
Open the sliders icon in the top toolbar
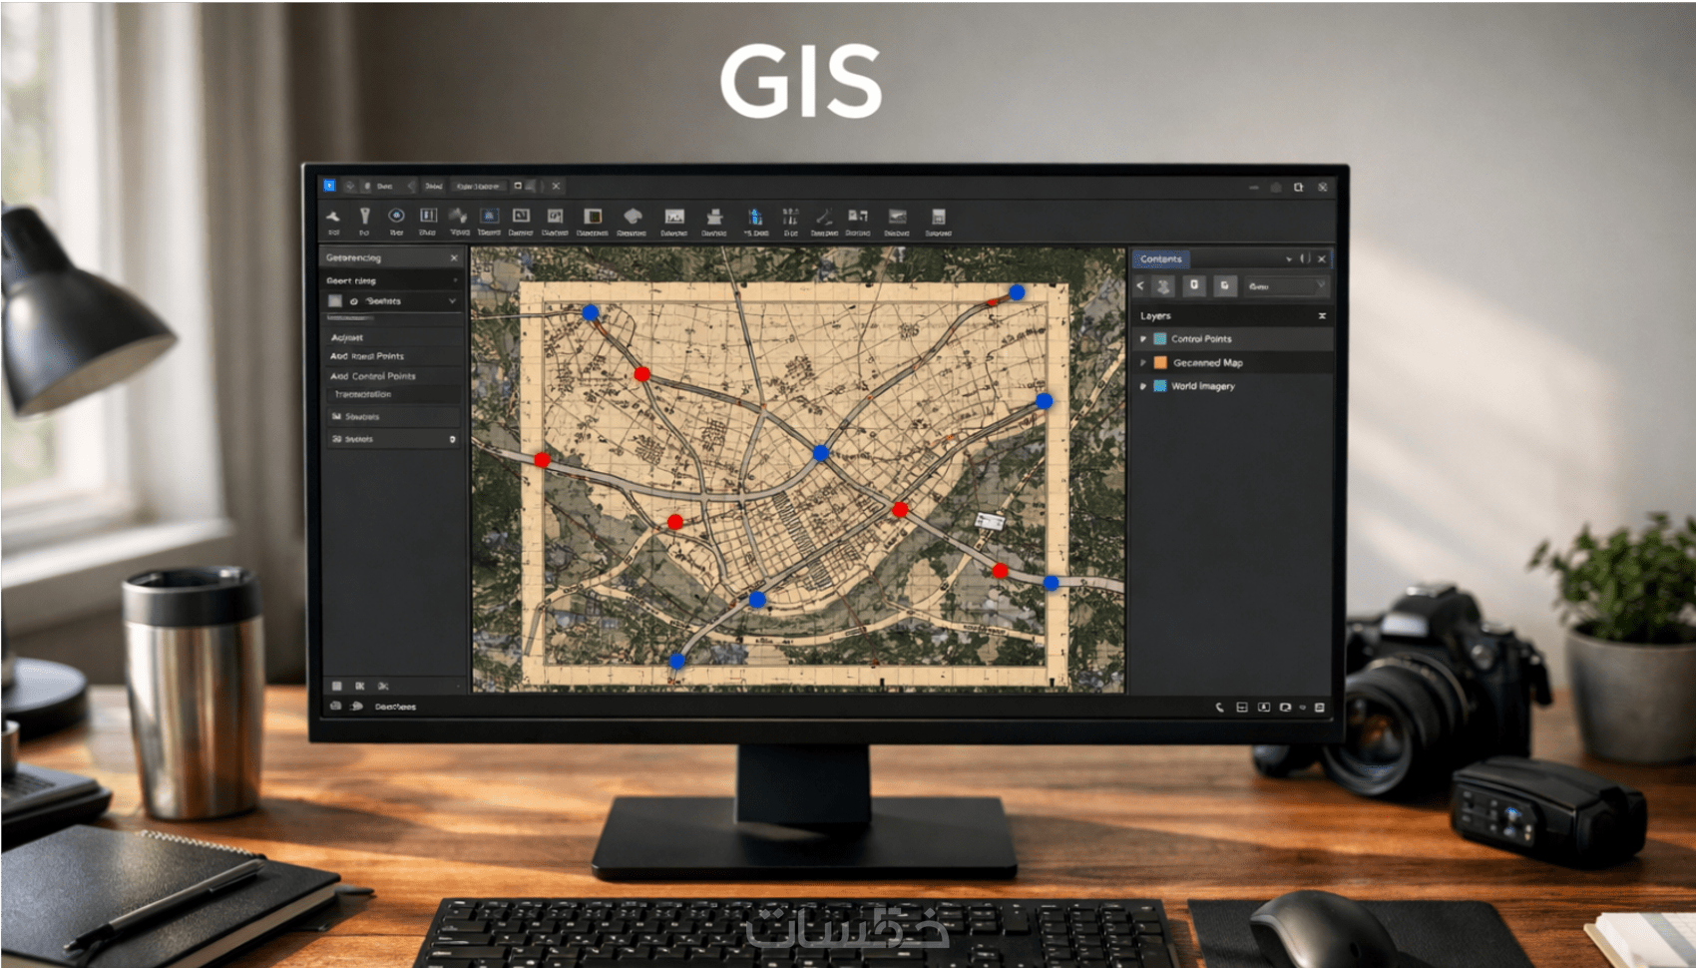click(x=790, y=217)
